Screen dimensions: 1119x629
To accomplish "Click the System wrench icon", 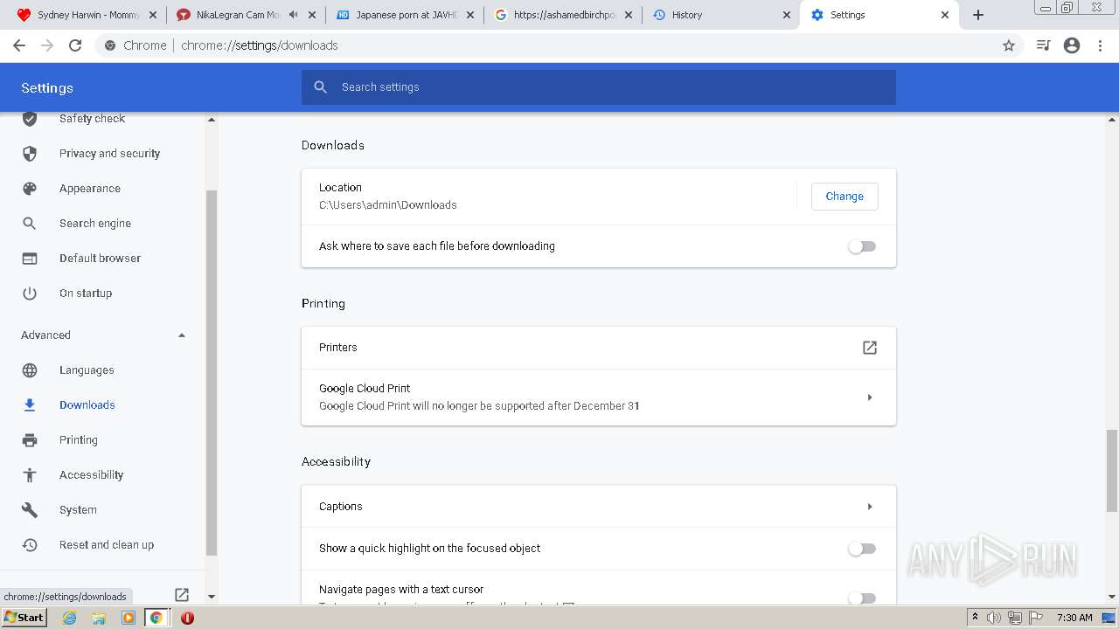I will 30,510.
